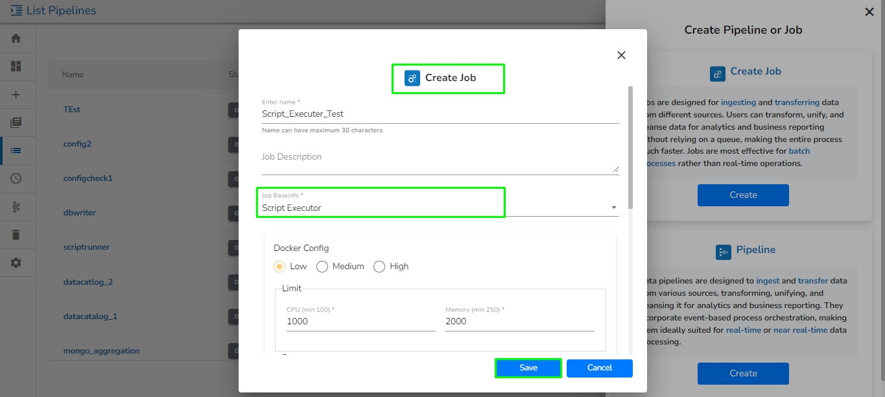Expand the Job Baseinfo dropdown
This screenshot has width=885, height=397.
613,208
